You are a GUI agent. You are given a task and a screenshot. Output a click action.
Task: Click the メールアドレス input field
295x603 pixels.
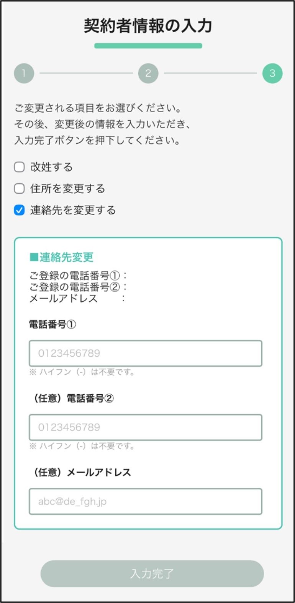(x=146, y=501)
